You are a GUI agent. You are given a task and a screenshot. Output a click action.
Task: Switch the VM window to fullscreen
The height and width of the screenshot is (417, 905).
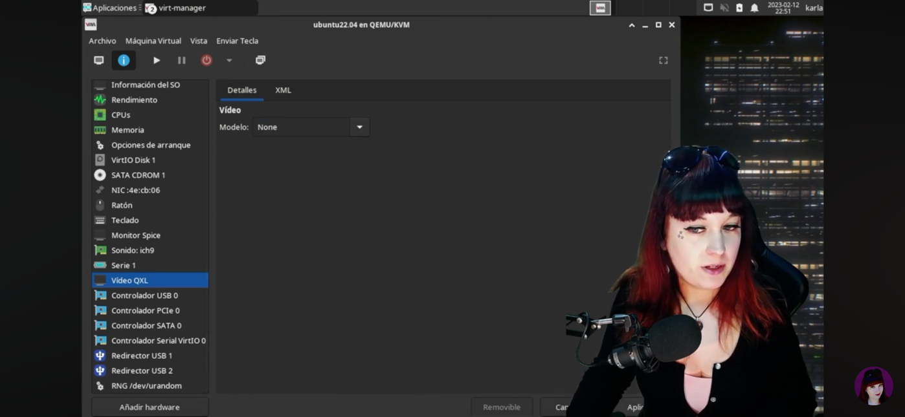click(664, 60)
